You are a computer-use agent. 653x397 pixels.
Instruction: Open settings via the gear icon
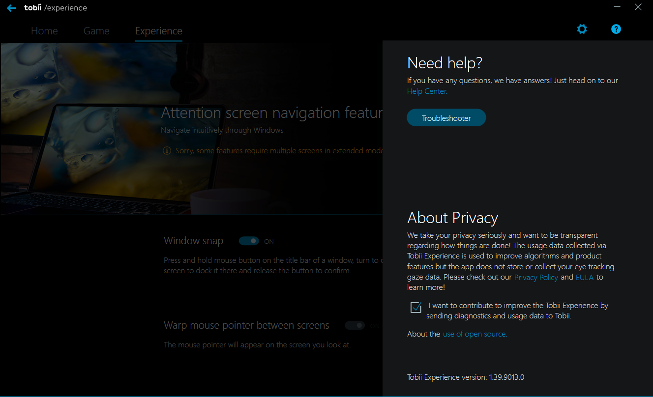click(x=582, y=29)
